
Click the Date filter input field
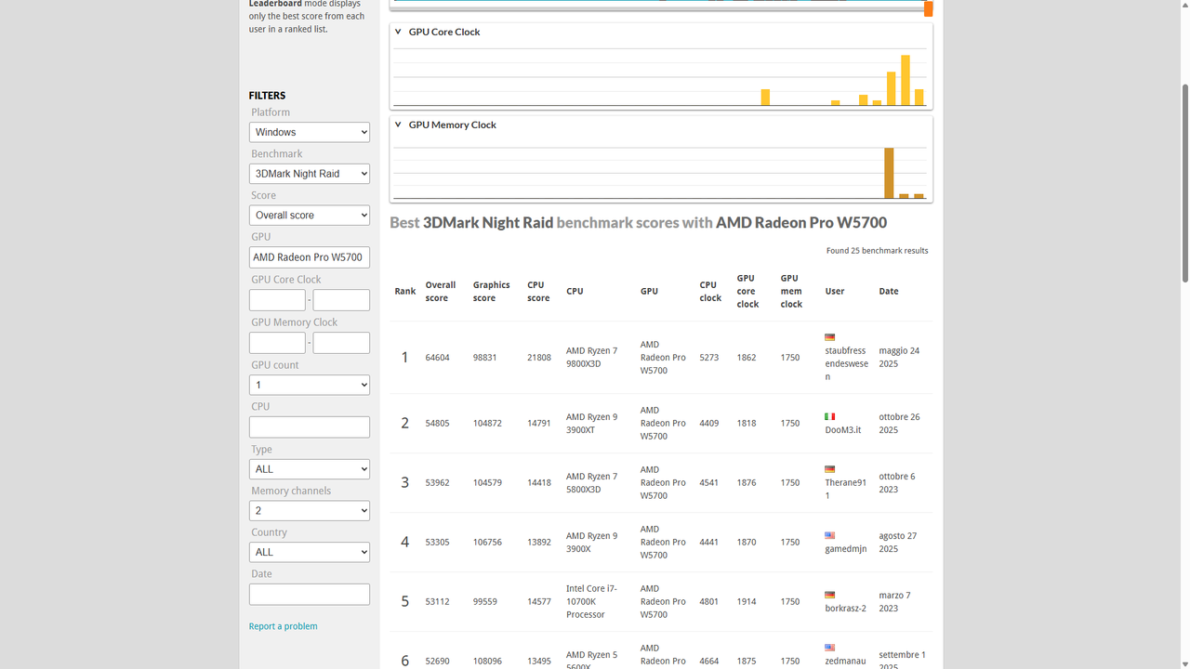pyautogui.click(x=310, y=595)
